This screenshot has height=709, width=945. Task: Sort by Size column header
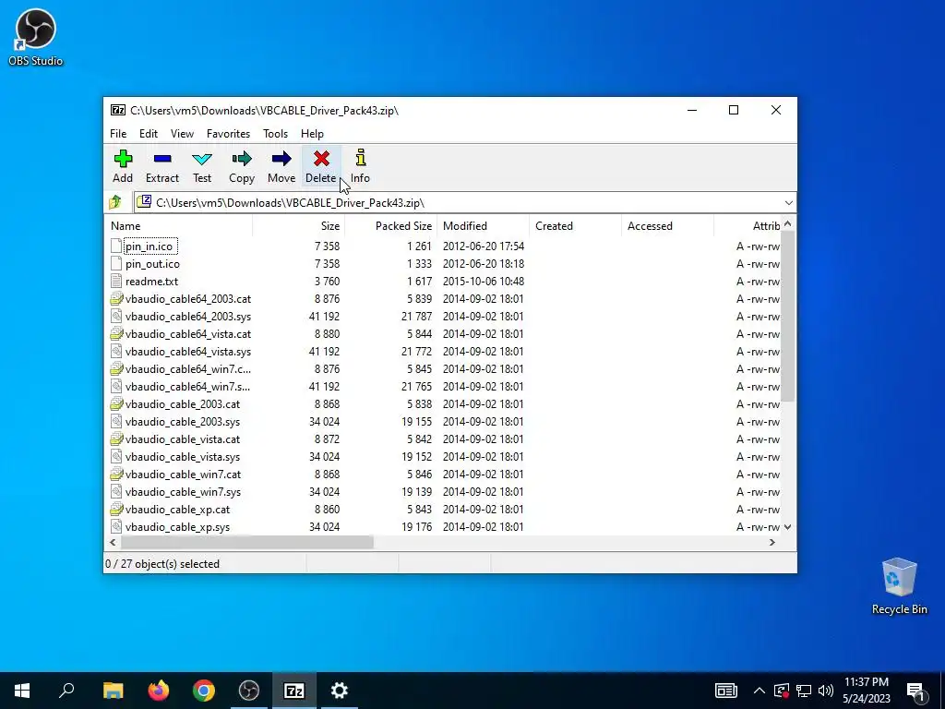point(298,226)
